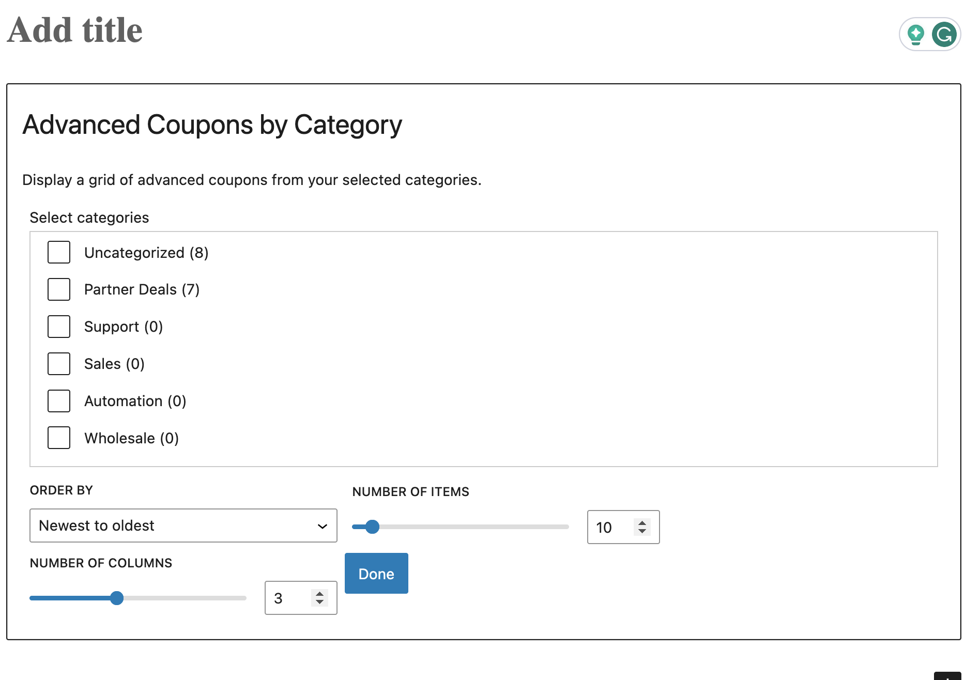Image resolution: width=965 pixels, height=680 pixels.
Task: Click the green Grammarly G icon
Action: coord(944,35)
